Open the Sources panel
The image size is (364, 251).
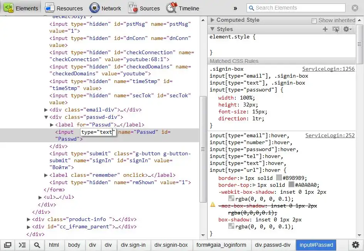click(144, 8)
